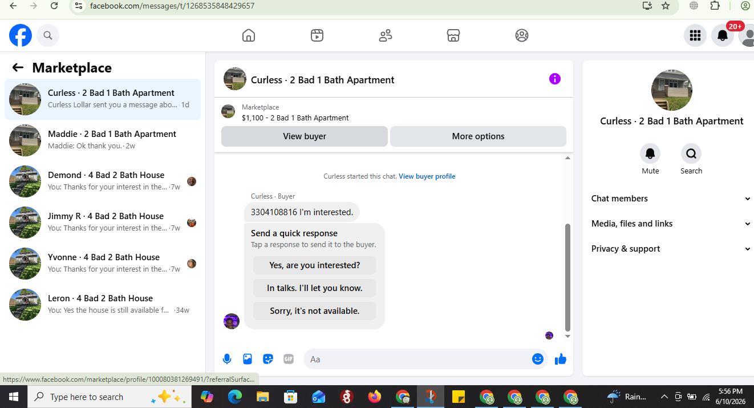Open File Explorer from taskbar
This screenshot has height=408, width=754.
click(262, 397)
